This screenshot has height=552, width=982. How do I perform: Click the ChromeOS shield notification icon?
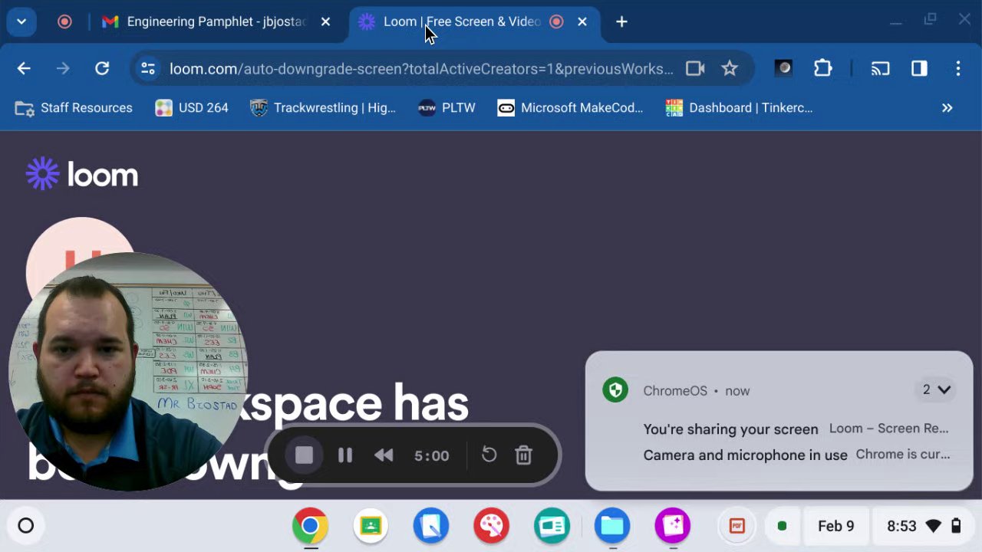pyautogui.click(x=615, y=390)
